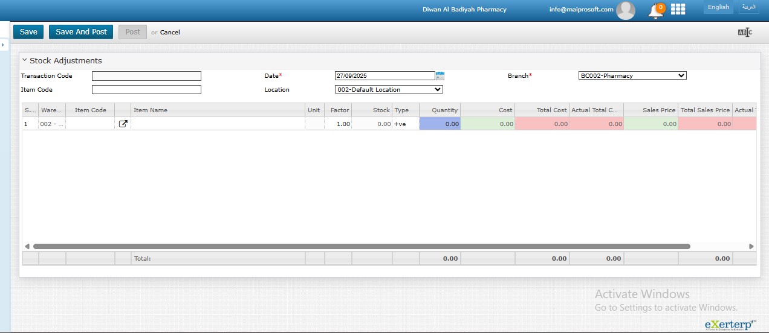Click the horizontal grid scrollbar

(362, 246)
